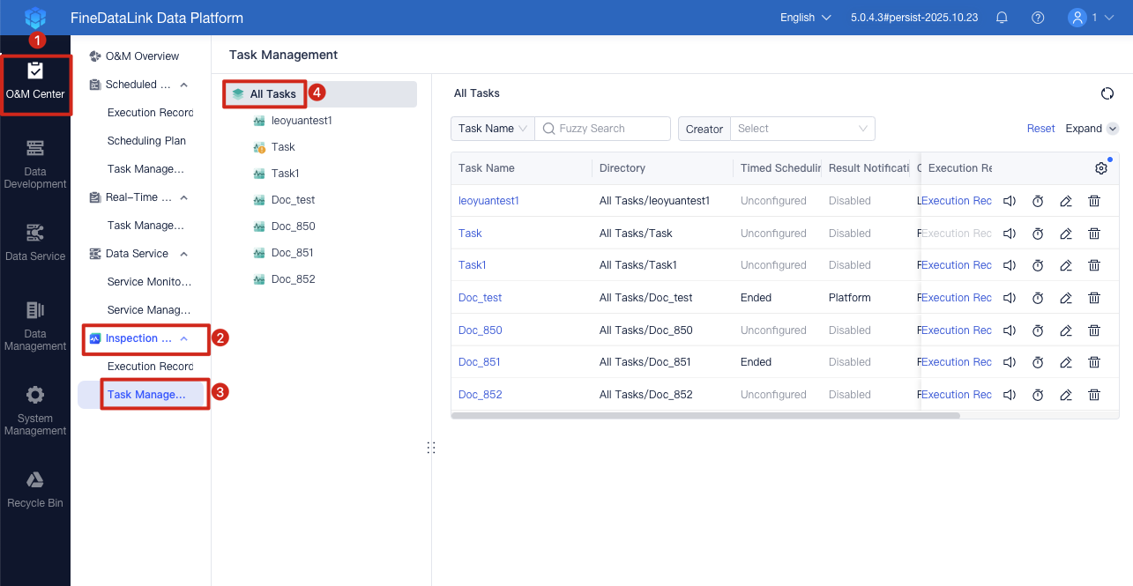This screenshot has height=586, width=1133.
Task: Click delete trash icon for Doc_852 row
Action: 1094,395
